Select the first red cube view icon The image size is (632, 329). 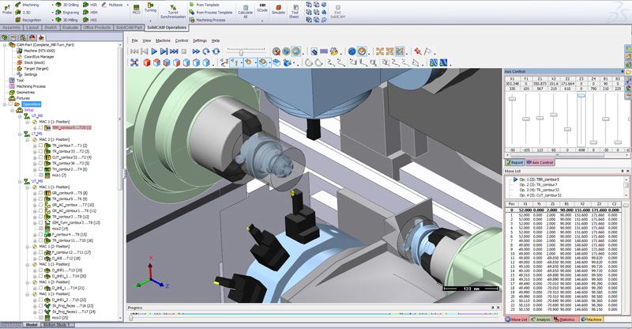[x=147, y=62]
